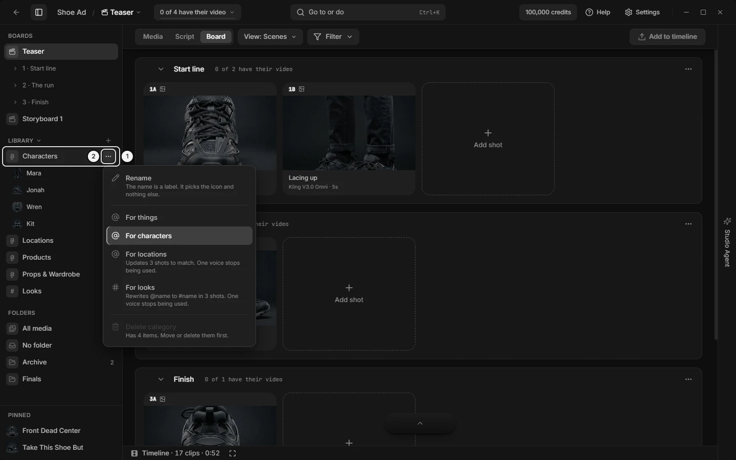This screenshot has width=736, height=460.
Task: Open the Finish scene options menu
Action: click(x=688, y=379)
